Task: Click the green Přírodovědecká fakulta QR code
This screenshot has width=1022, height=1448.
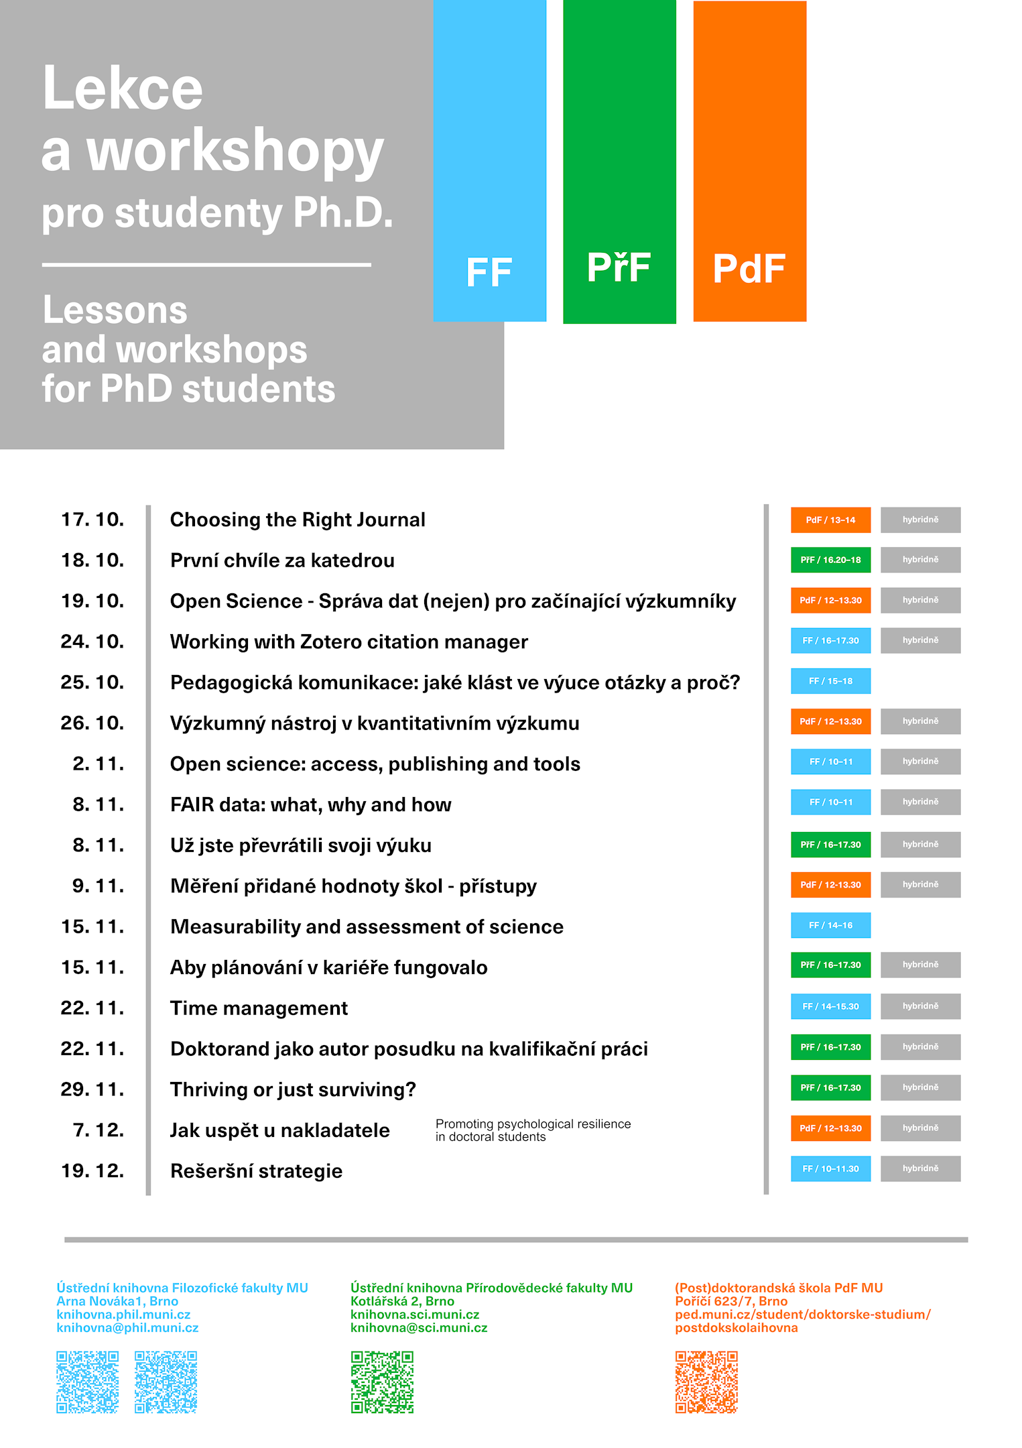Action: click(x=382, y=1382)
